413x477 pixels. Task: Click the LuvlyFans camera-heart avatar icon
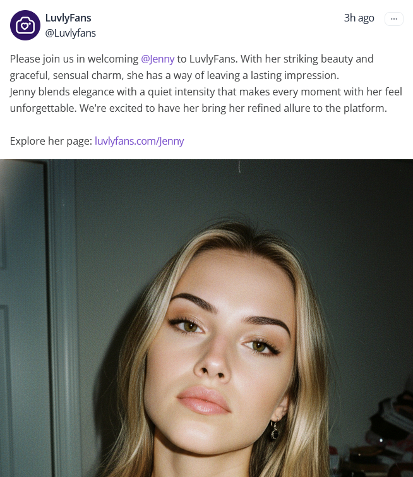pyautogui.click(x=25, y=25)
